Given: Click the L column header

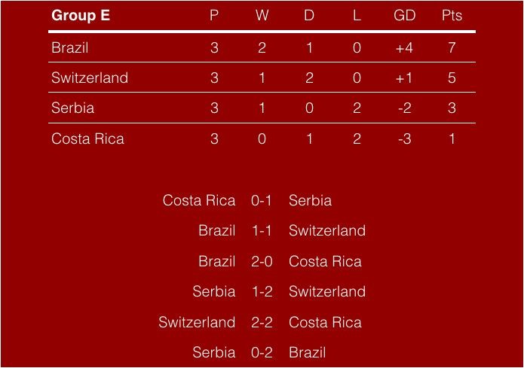Looking at the screenshot, I should [357, 16].
